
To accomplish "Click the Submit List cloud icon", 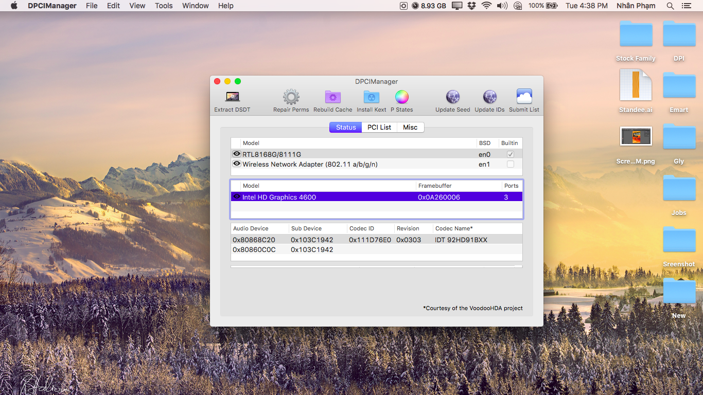I will click(524, 97).
